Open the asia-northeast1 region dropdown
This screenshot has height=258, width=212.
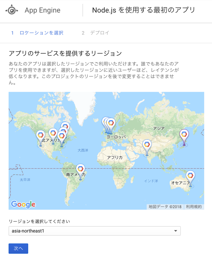95,231
